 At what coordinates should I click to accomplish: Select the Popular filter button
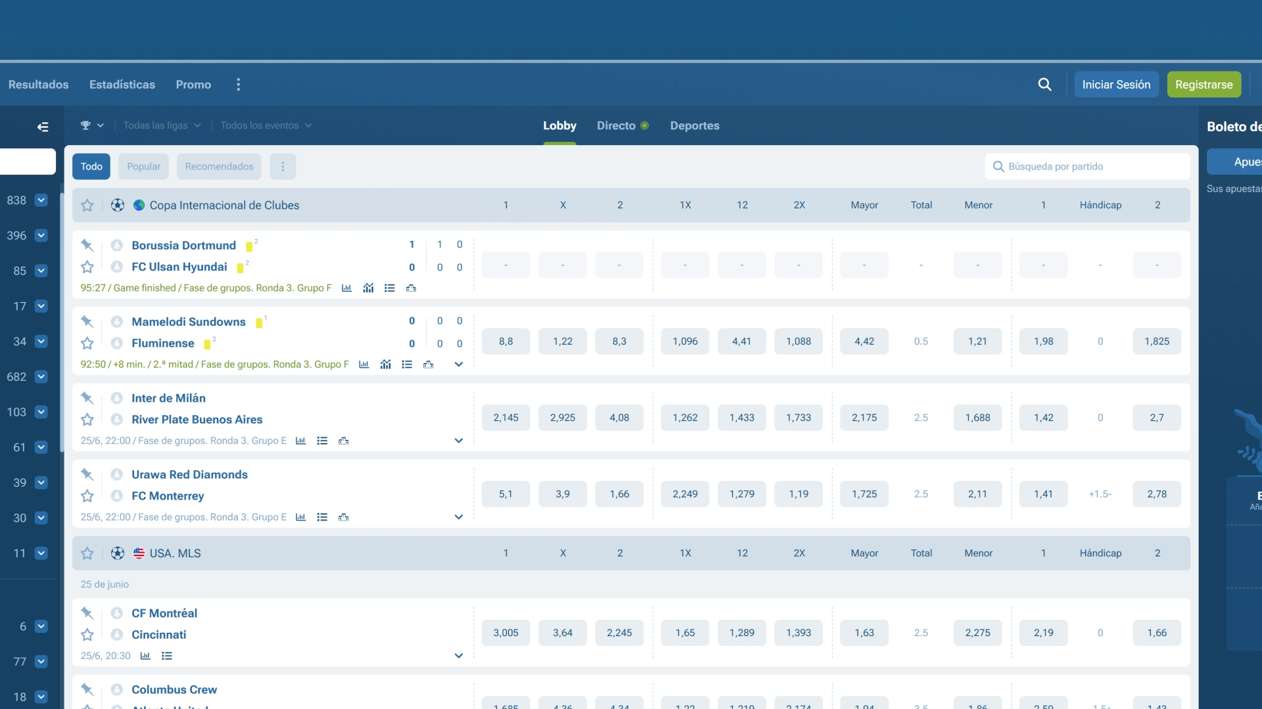pyautogui.click(x=143, y=167)
